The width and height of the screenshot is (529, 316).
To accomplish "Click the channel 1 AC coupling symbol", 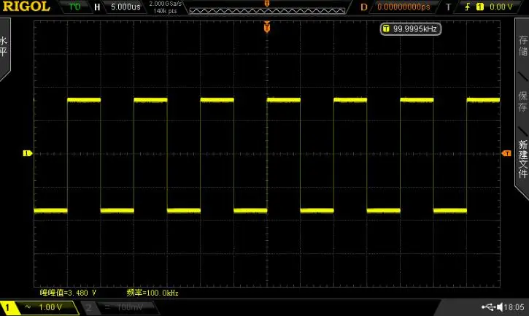I will point(28,307).
